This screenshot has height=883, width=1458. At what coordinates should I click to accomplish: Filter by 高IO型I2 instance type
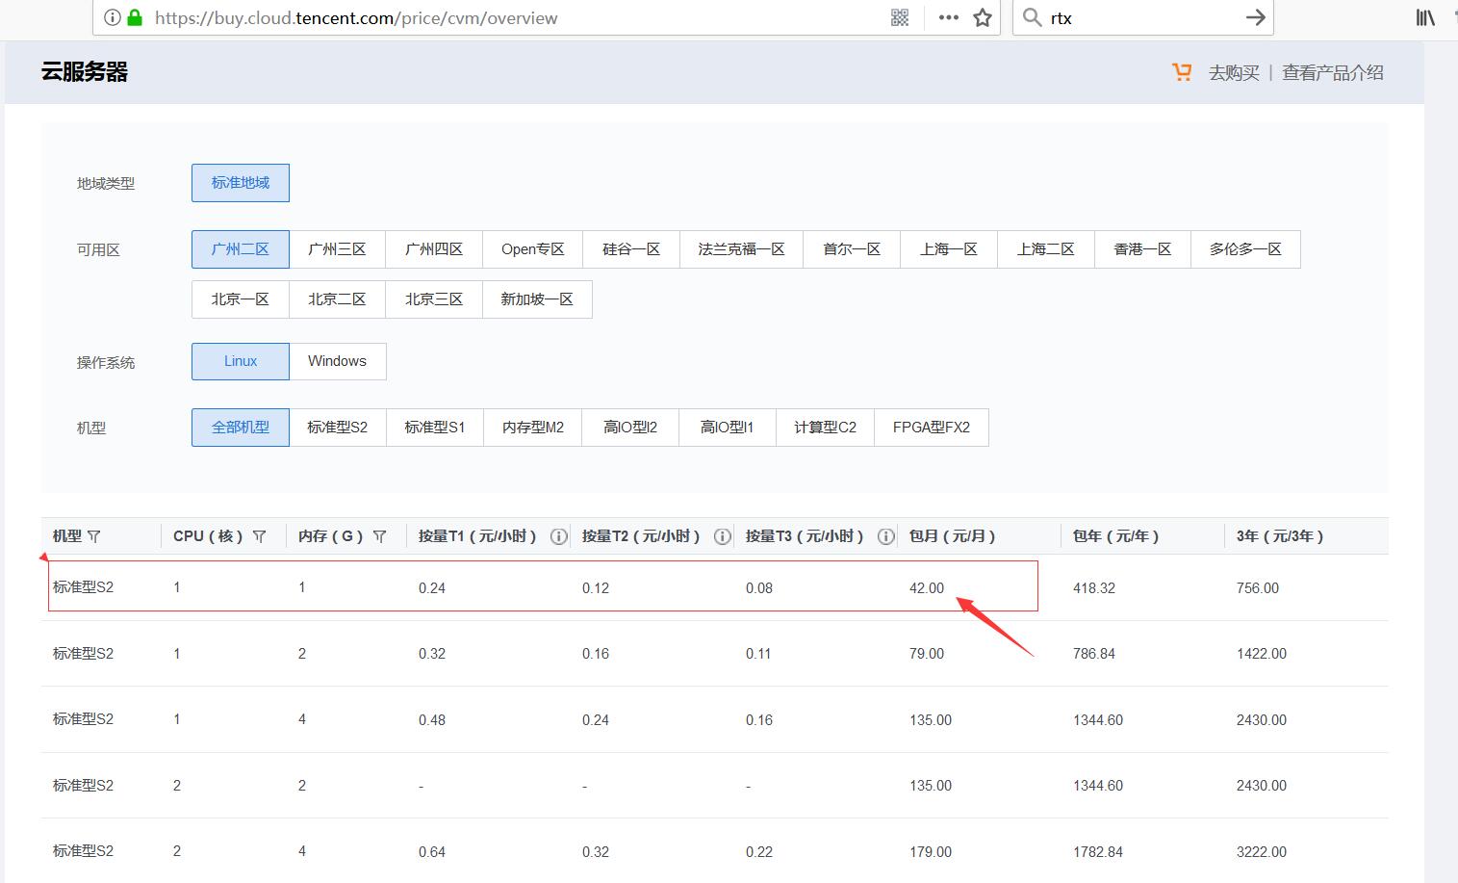pyautogui.click(x=630, y=428)
